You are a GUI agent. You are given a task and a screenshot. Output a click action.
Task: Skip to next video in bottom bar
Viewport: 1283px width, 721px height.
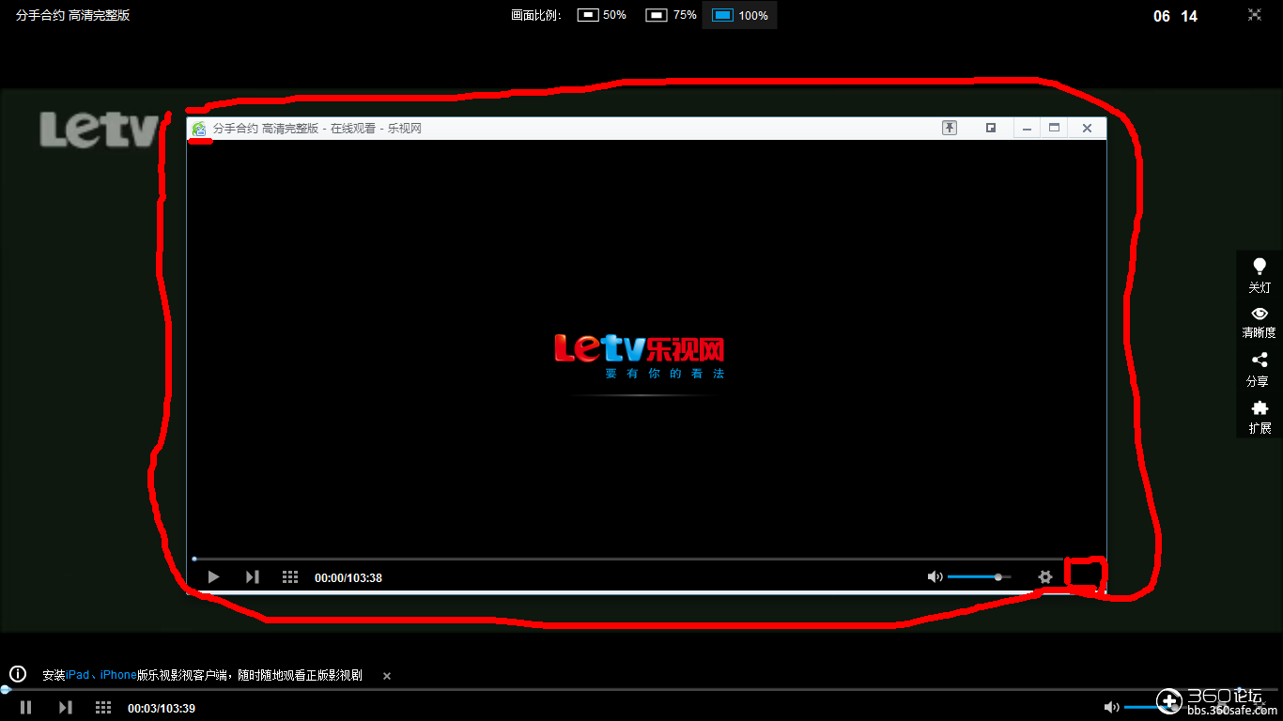coord(65,707)
